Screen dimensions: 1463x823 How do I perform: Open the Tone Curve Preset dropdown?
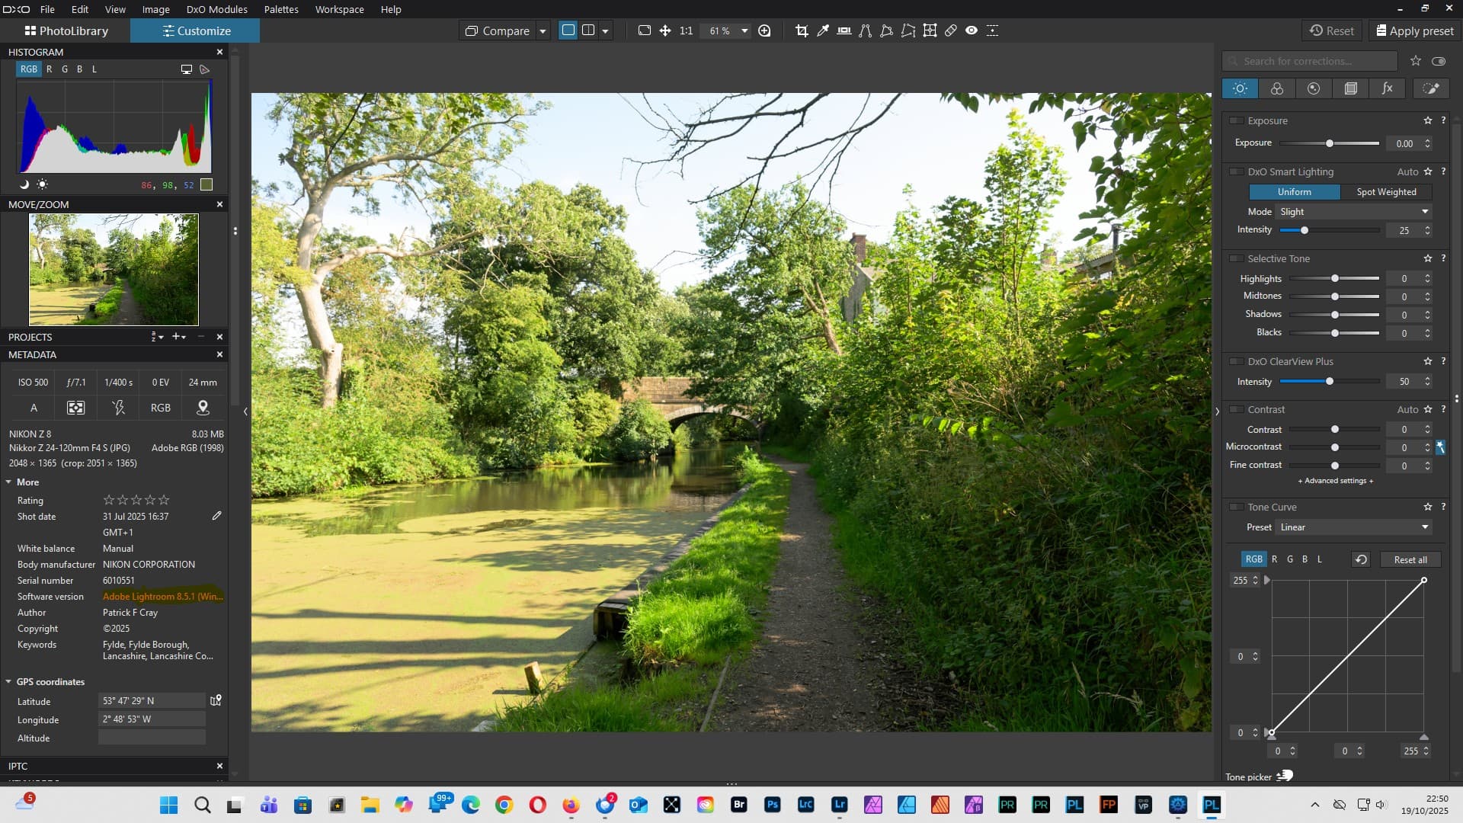(1354, 527)
